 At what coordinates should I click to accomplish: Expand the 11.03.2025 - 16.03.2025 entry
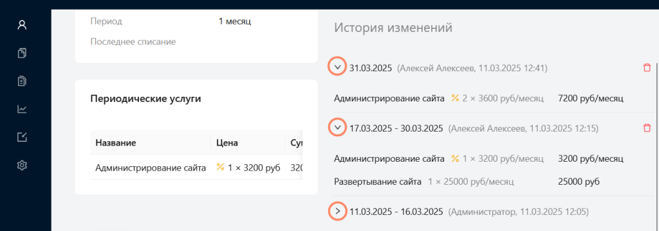337,211
